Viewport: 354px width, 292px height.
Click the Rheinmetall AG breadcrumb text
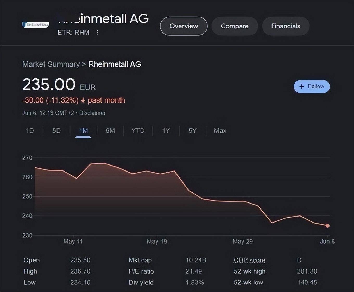point(115,64)
